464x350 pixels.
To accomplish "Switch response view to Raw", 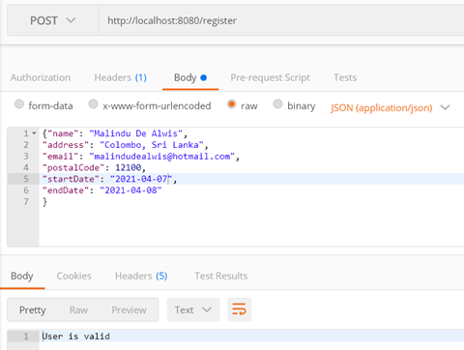I will pos(78,309).
